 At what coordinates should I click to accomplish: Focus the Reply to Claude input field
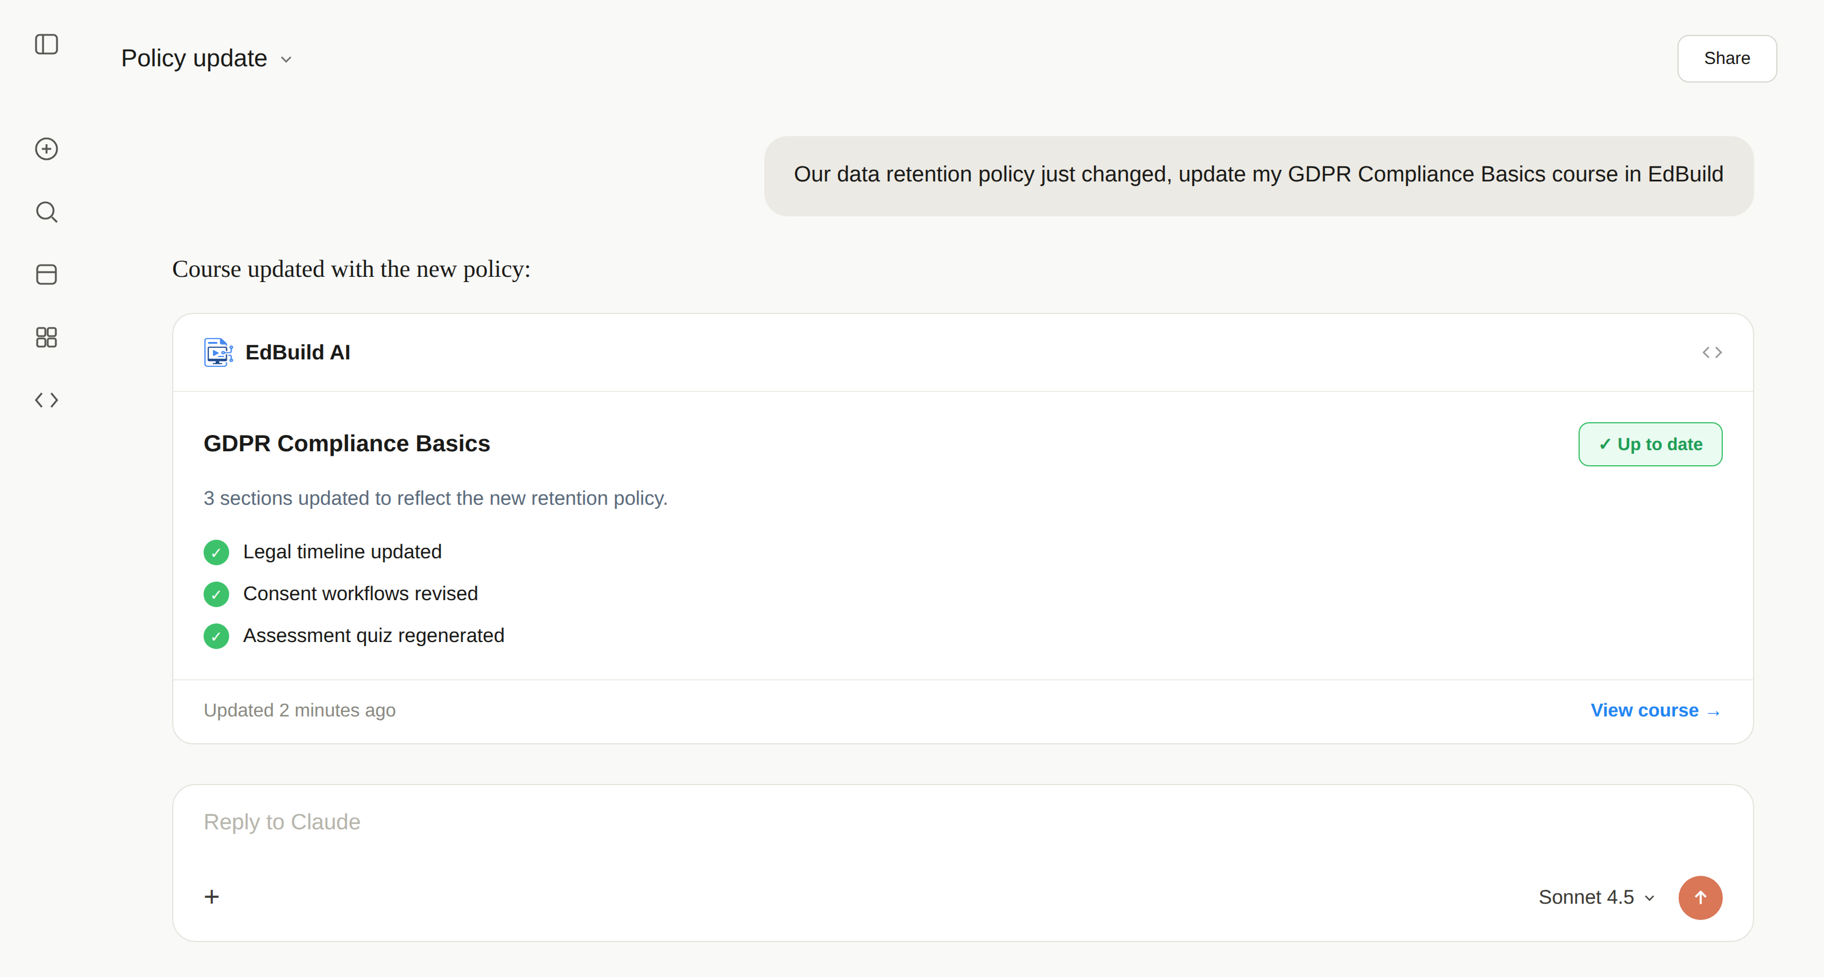point(962,822)
